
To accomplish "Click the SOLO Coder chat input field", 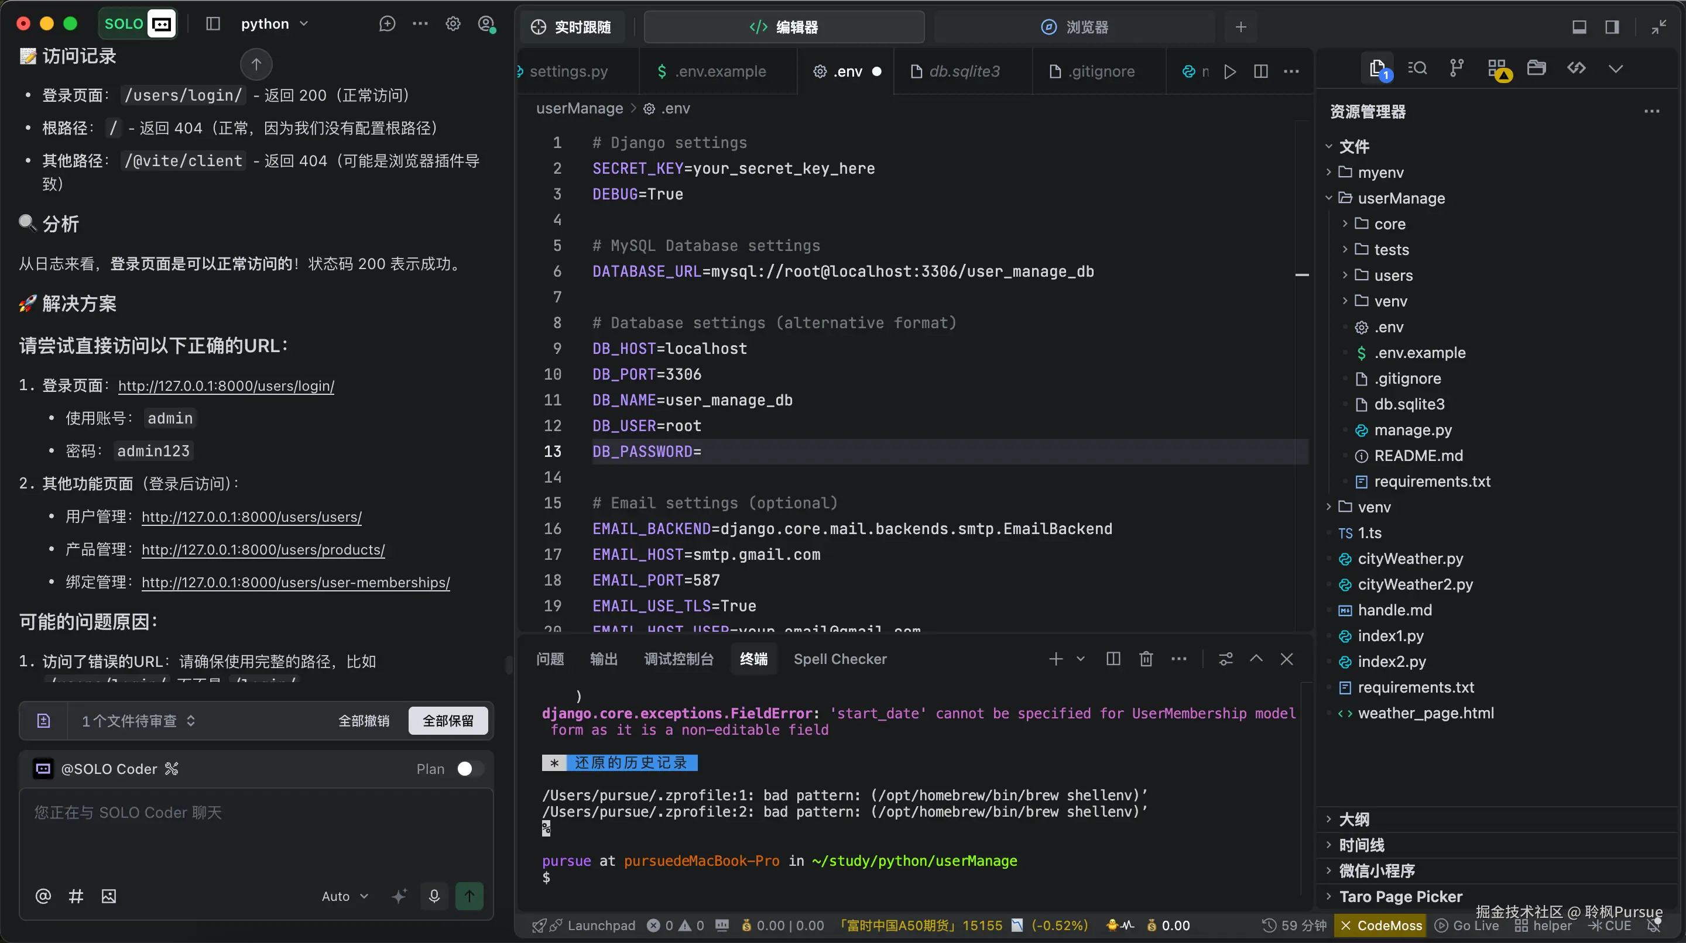I will point(255,831).
